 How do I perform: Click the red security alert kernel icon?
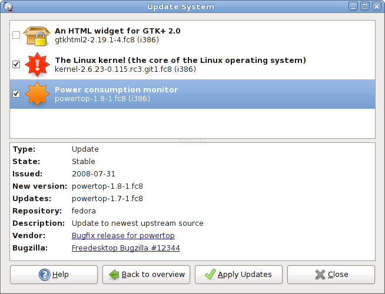pos(38,65)
